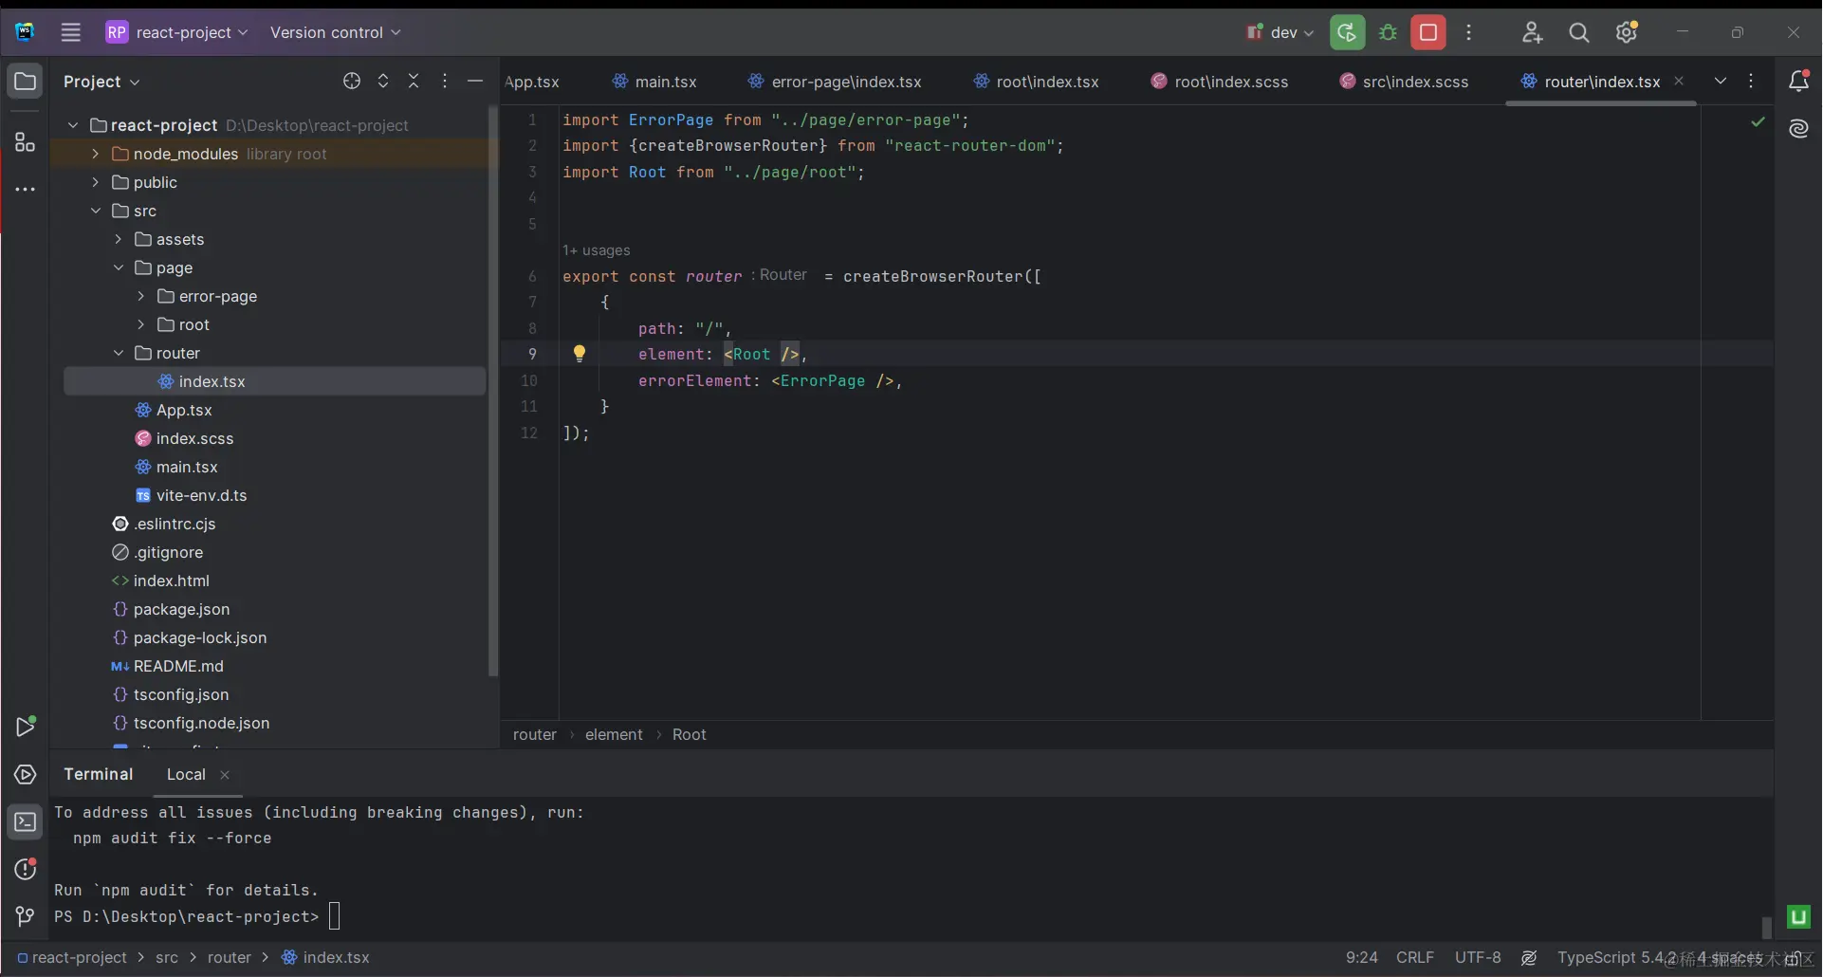The width and height of the screenshot is (1823, 977).
Task: Open .eslintrc.cjs in the Project tree
Action: [175, 524]
